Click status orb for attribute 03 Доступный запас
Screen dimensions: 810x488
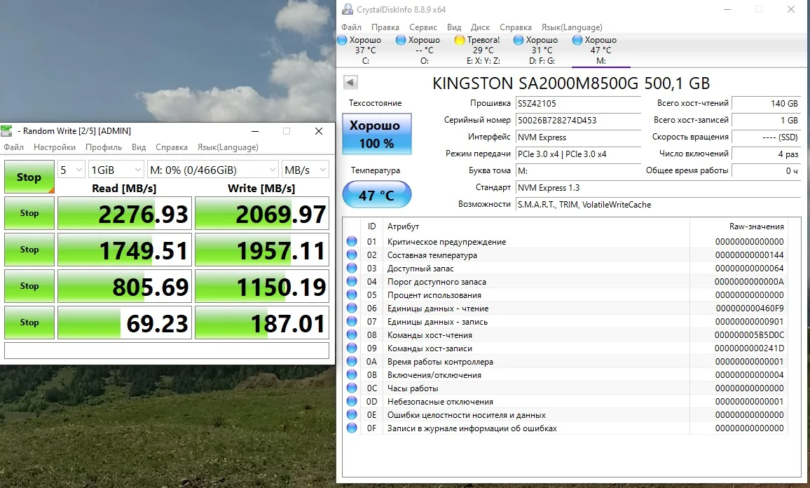tap(352, 269)
